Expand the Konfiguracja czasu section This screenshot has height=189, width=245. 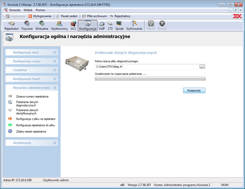click(32, 61)
